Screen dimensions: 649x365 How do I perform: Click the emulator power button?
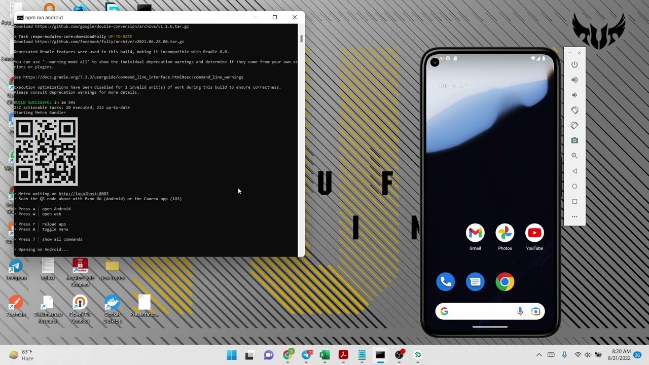[574, 64]
